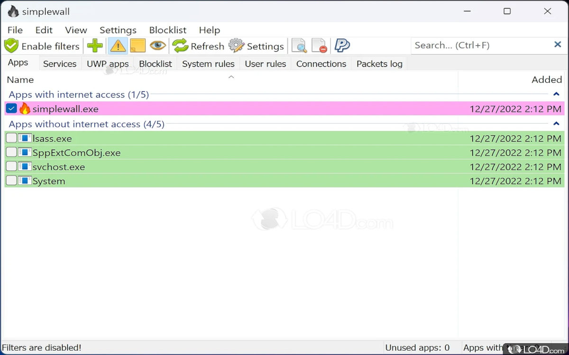
Task: Switch to the Connections tab
Action: tap(321, 63)
